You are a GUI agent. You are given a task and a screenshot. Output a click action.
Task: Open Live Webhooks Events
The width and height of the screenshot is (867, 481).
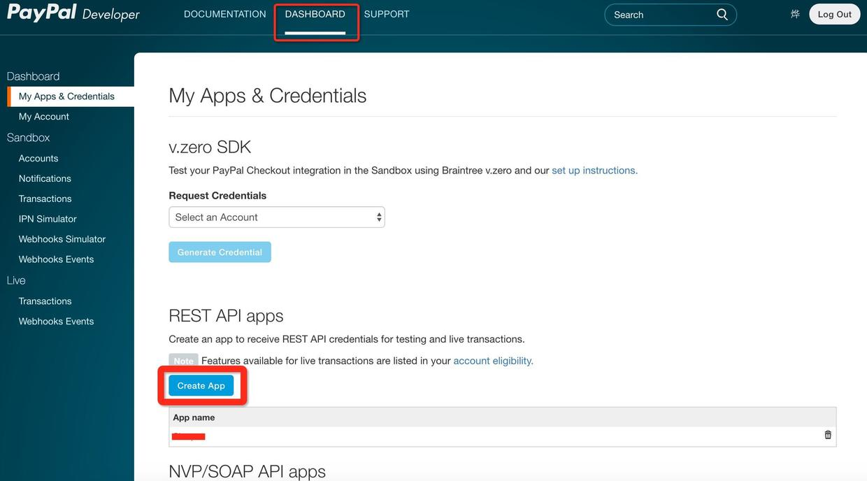(56, 322)
